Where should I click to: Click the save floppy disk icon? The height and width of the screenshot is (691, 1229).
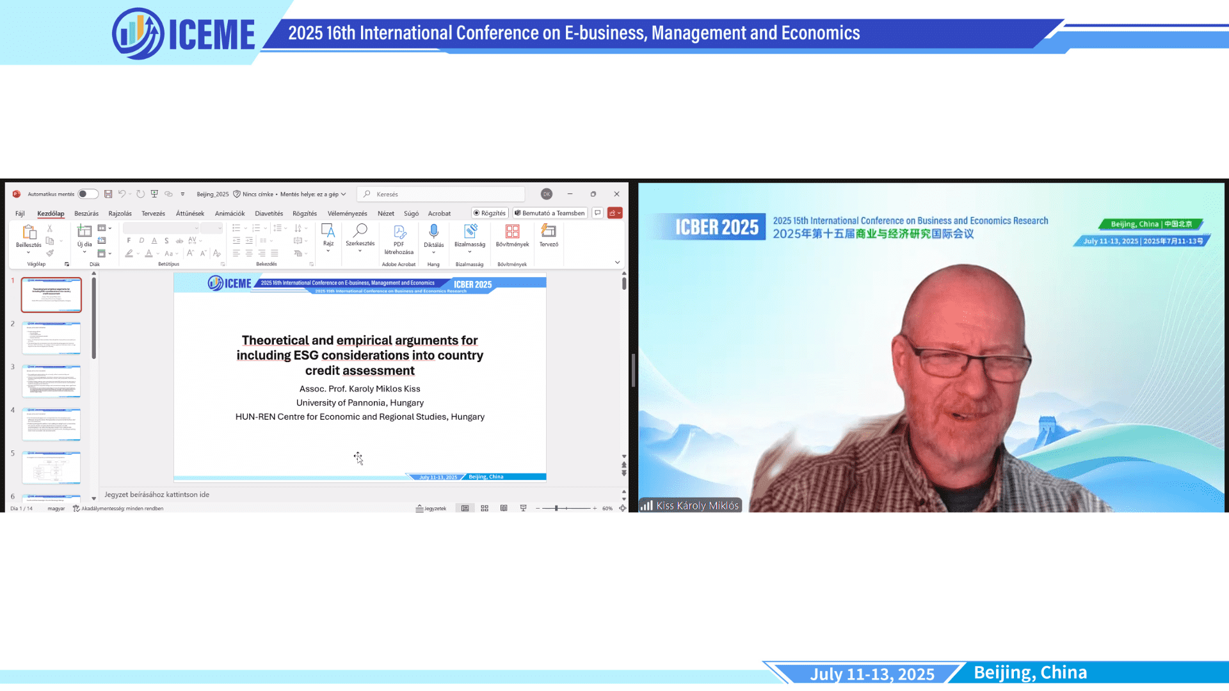108,194
